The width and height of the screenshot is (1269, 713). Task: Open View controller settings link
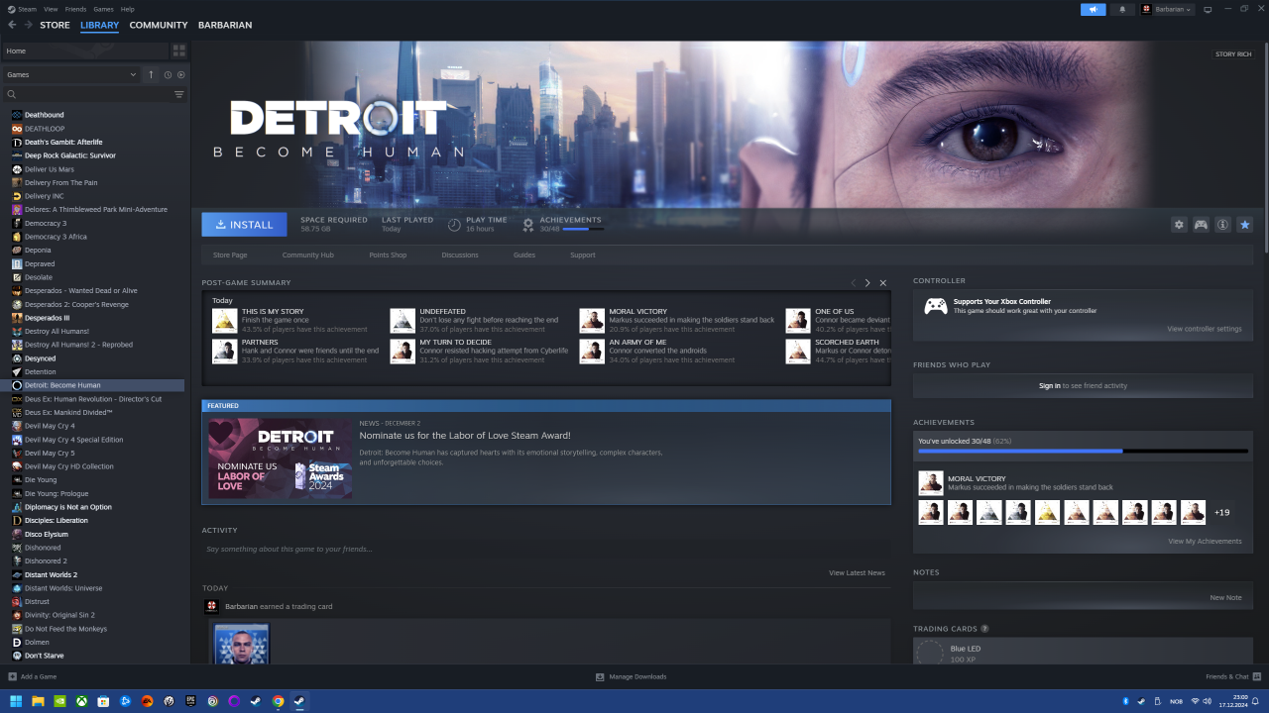coord(1204,329)
